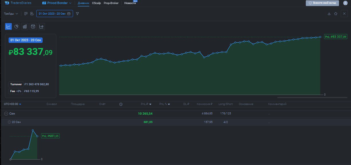This screenshot has width=351, height=165.
Task: Click the Long/Short value 176/125
Action: 226,114
